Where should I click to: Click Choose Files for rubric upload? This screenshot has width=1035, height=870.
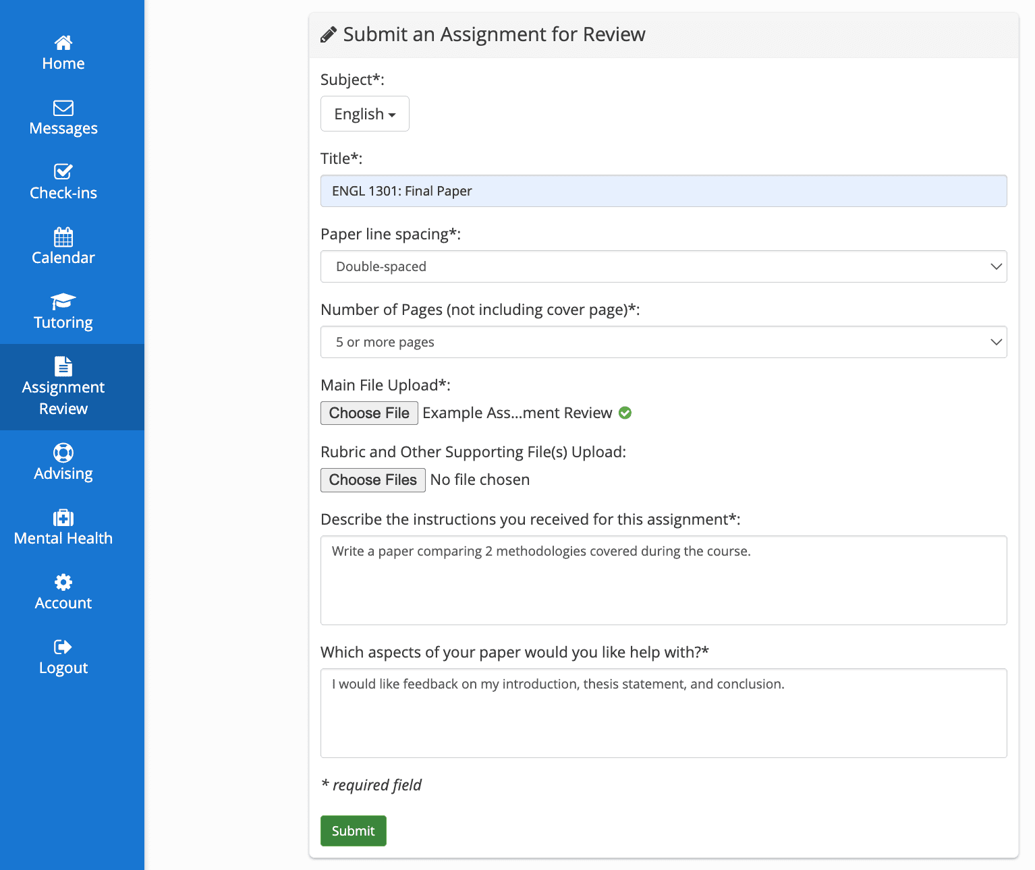[x=372, y=480]
